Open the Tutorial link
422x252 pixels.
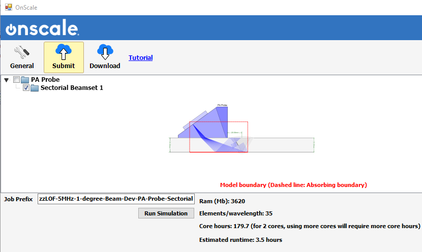(x=140, y=57)
